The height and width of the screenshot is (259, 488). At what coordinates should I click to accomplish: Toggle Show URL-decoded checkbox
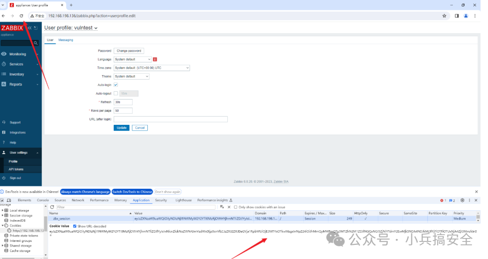pyautogui.click(x=75, y=226)
